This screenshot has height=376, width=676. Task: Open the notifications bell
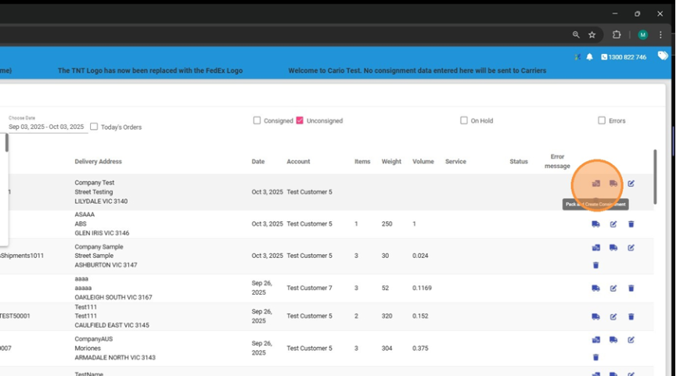point(589,57)
